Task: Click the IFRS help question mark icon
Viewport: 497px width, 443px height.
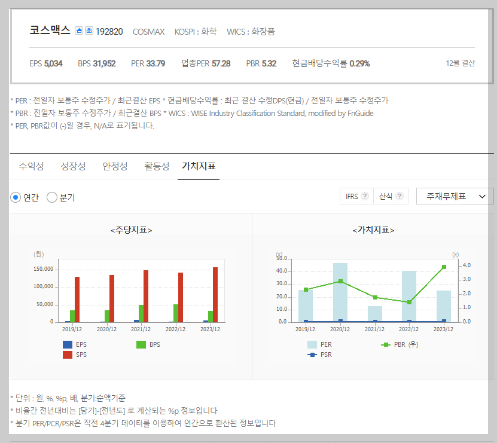Action: [365, 196]
